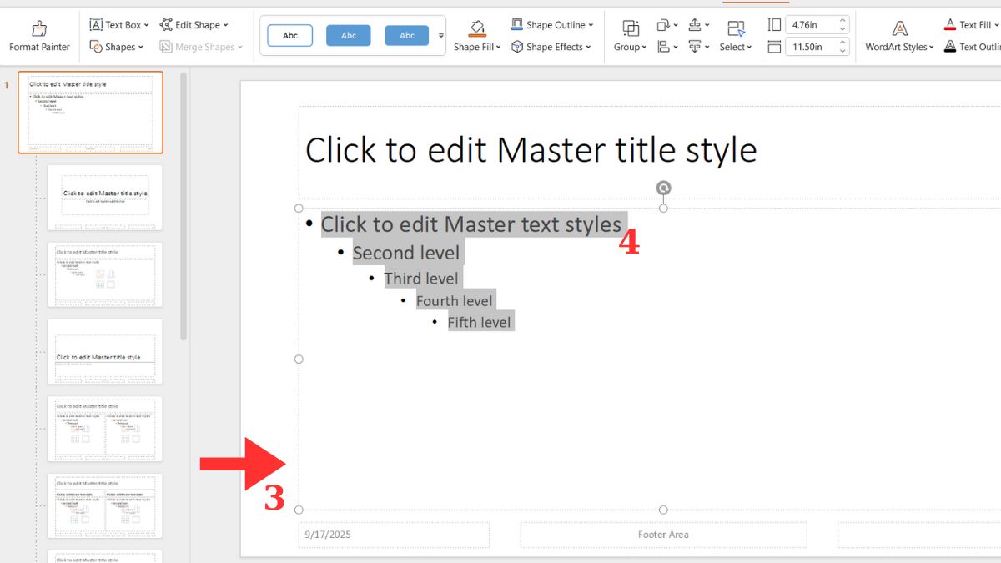The height and width of the screenshot is (563, 1001).
Task: Click the rotation handle above the text placeholder
Action: tap(663, 188)
